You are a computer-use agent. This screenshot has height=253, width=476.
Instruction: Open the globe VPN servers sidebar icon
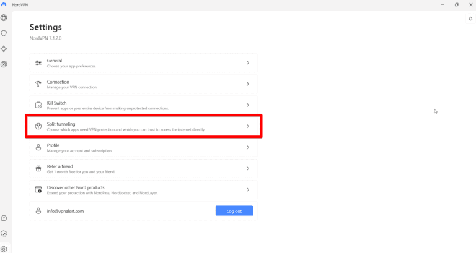pyautogui.click(x=4, y=18)
